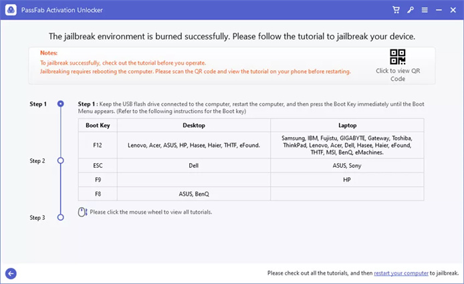
Task: Select the Laptop column header
Action: (x=346, y=125)
